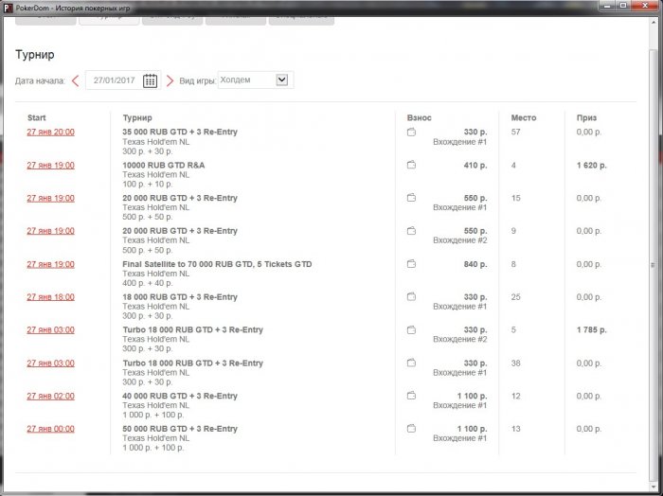Open 27 янв 19:00 link for 20 000 Вхождение #1
This screenshot has height=496, width=663.
click(51, 198)
